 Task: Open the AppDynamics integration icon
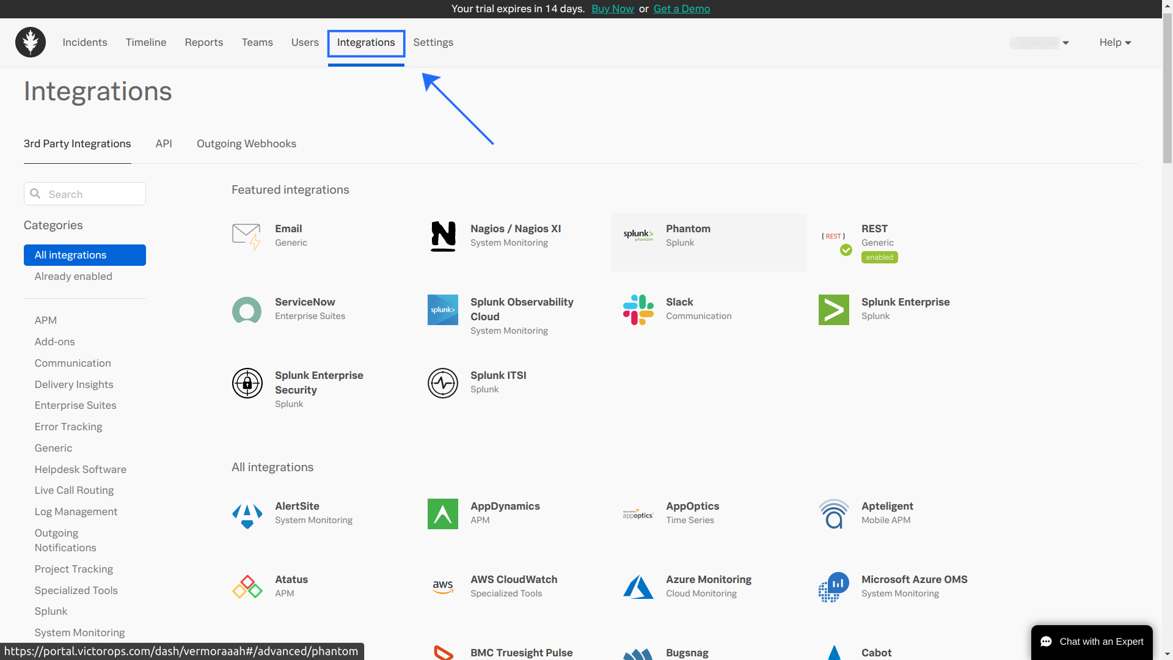443,514
